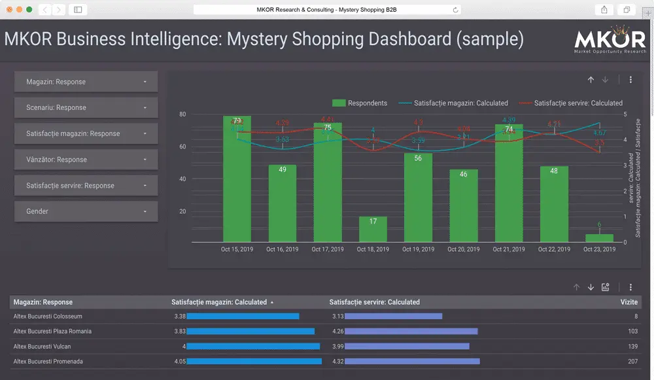
Task: Click the dashboard title heading
Action: tap(264, 39)
